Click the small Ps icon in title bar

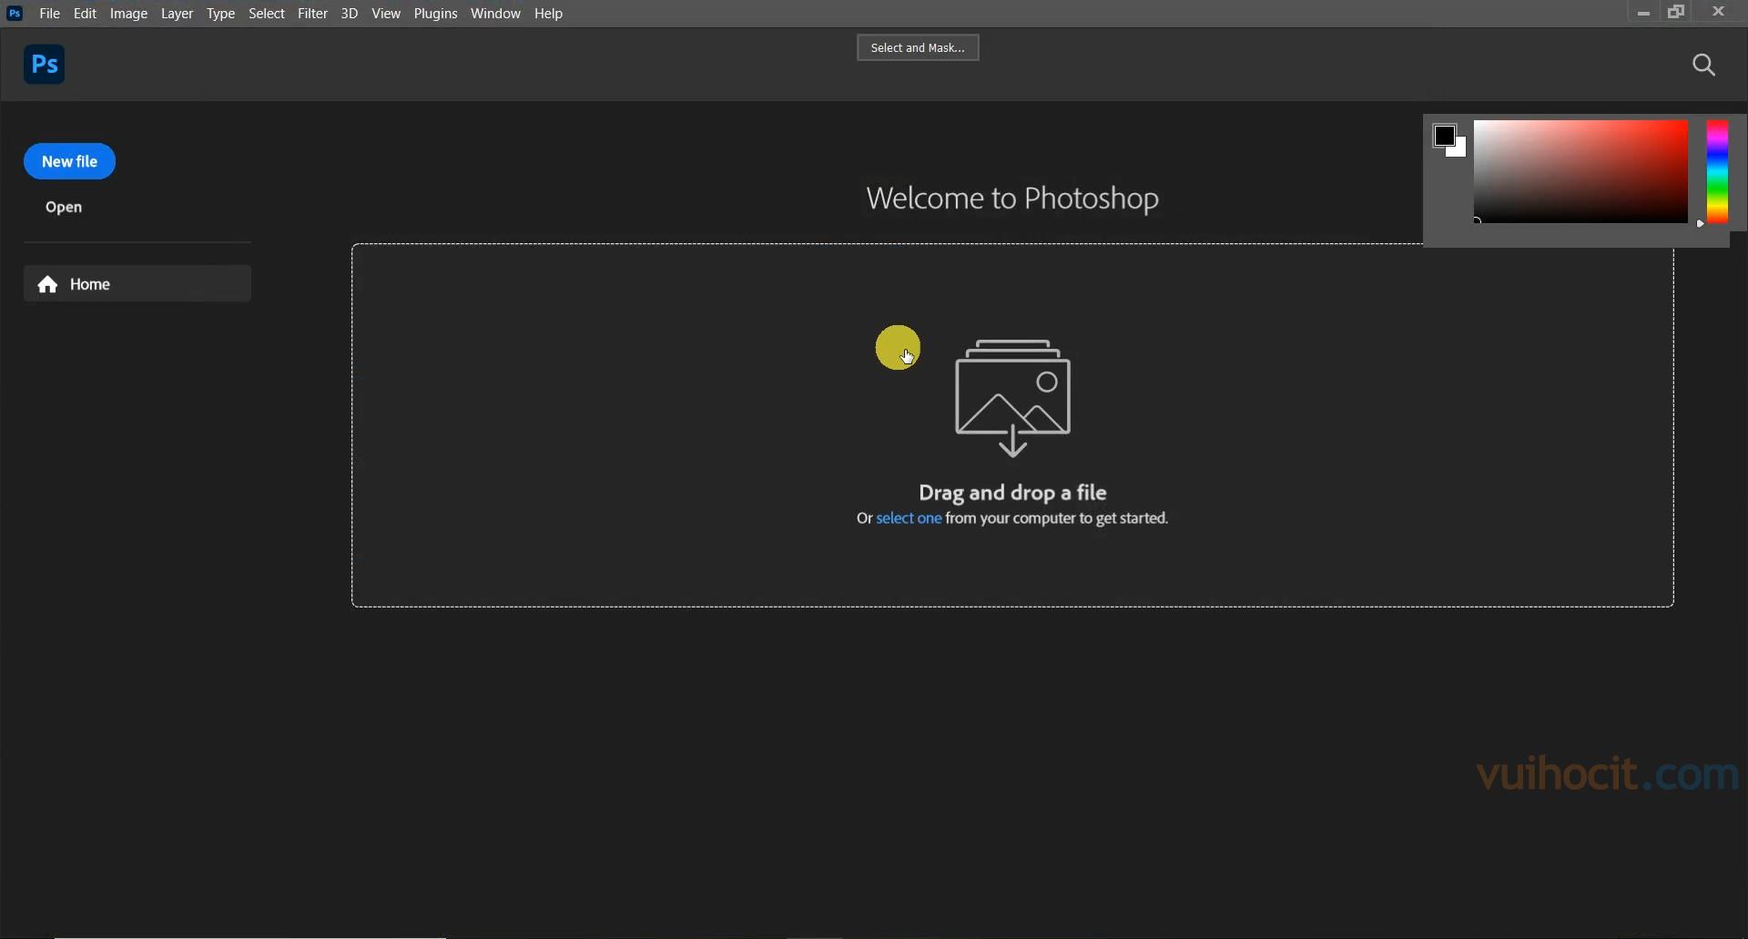[15, 14]
